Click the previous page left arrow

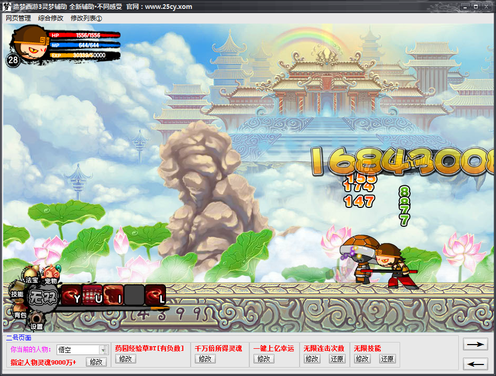(475, 364)
